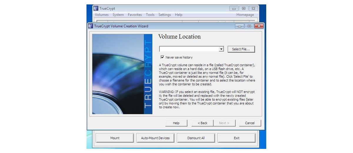Open the System menu in TrueCrypt

118,15
